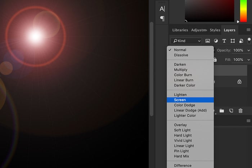The image size is (252, 168).
Task: Open the Kind filter dropdown
Action: [186, 41]
